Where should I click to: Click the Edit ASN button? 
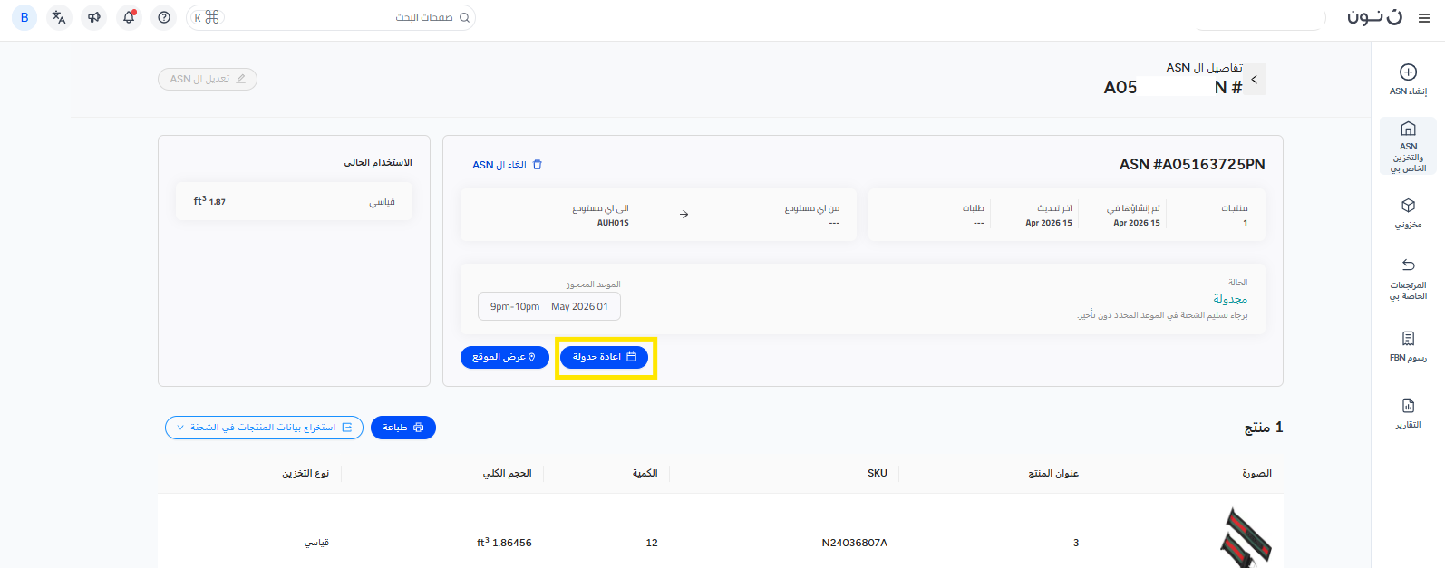pos(208,80)
